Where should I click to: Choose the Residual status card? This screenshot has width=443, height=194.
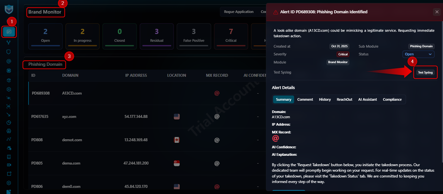(157, 36)
